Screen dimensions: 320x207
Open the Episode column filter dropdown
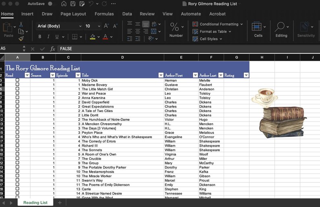78,75
